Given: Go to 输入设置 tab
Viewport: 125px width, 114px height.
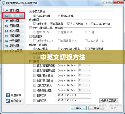Looking at the screenshot, I should (x=14, y=30).
